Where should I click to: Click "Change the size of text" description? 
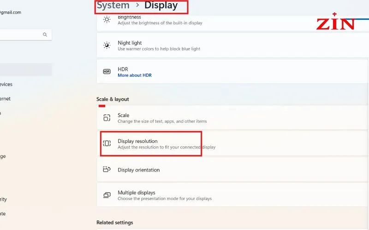[x=162, y=121]
